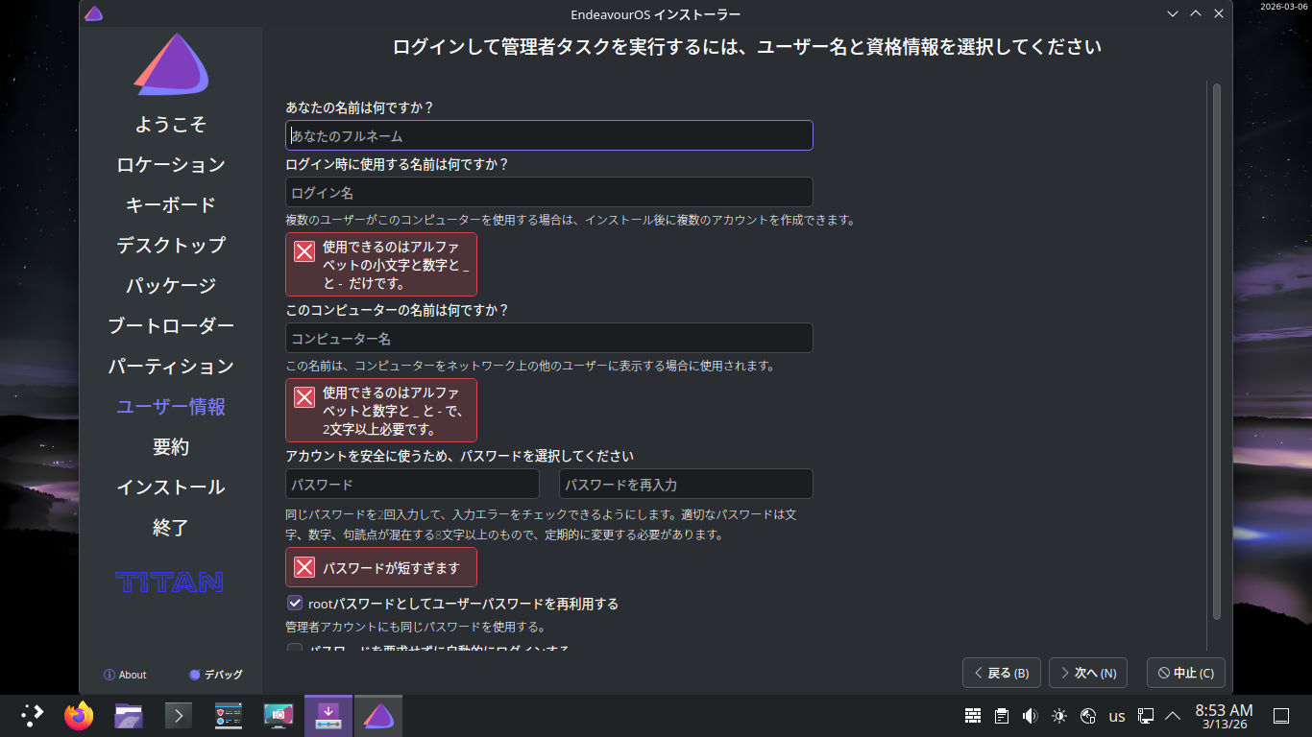This screenshot has height=737, width=1312.
Task: Click the taskbar icon showing a shield and list
Action: (229, 715)
